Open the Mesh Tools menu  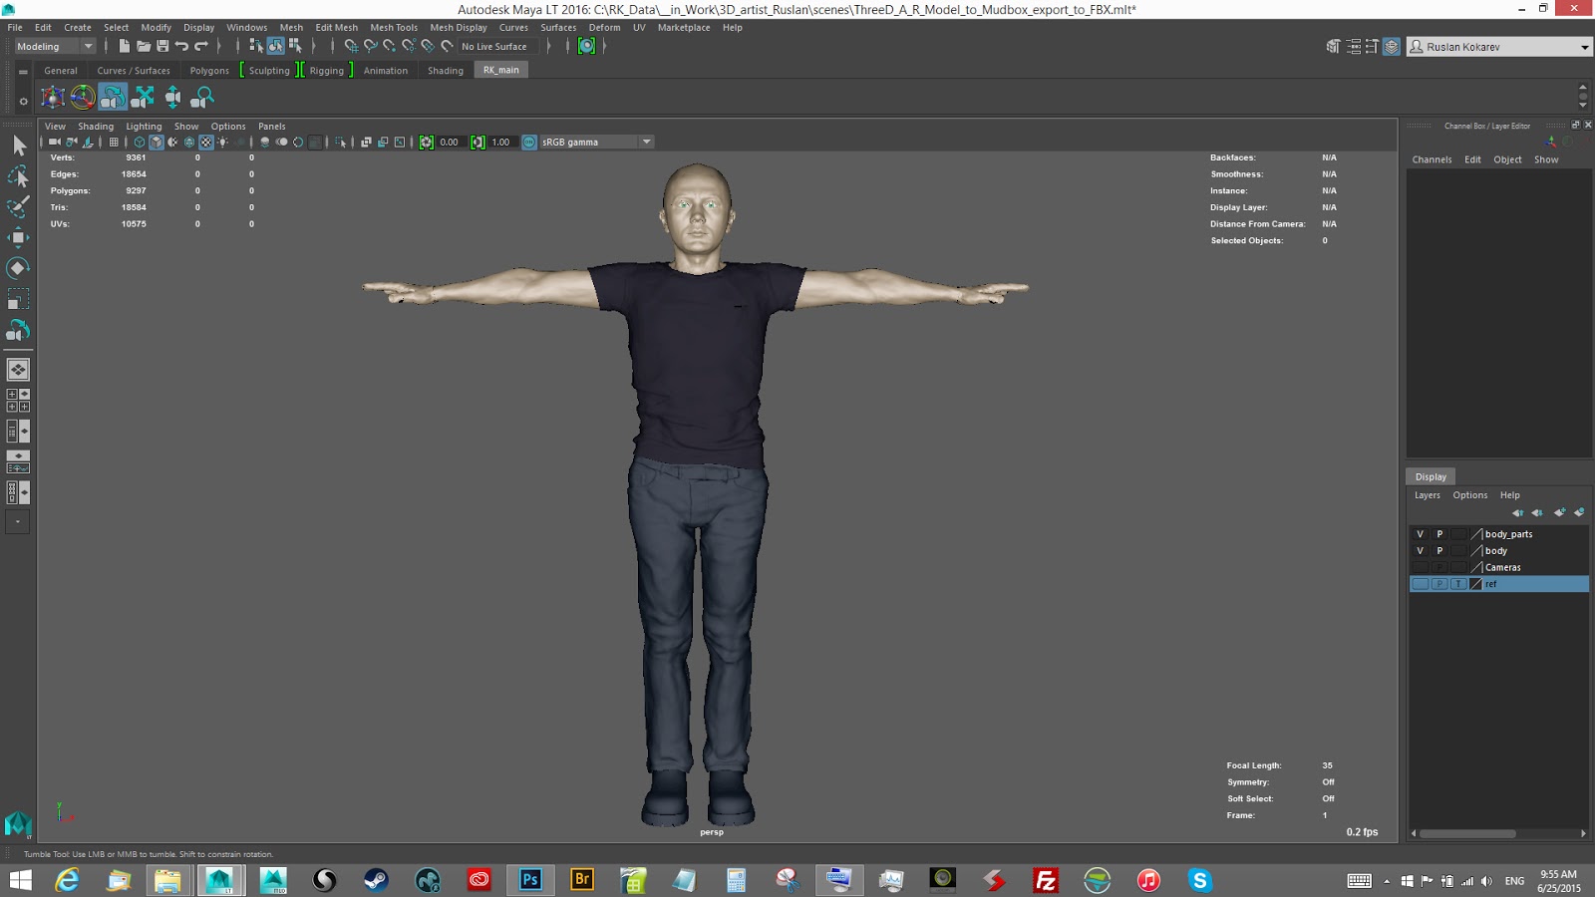tap(394, 28)
